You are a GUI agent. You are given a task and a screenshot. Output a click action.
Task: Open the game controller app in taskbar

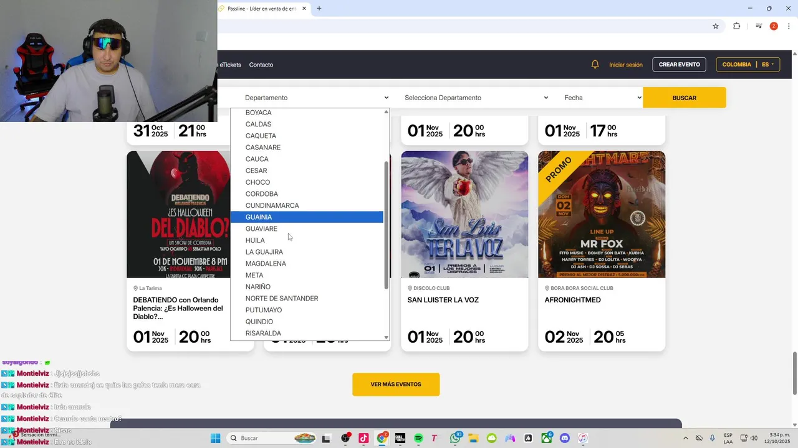(x=510, y=438)
